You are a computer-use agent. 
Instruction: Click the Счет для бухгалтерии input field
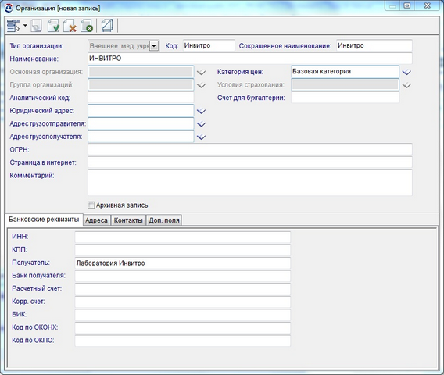(345, 98)
